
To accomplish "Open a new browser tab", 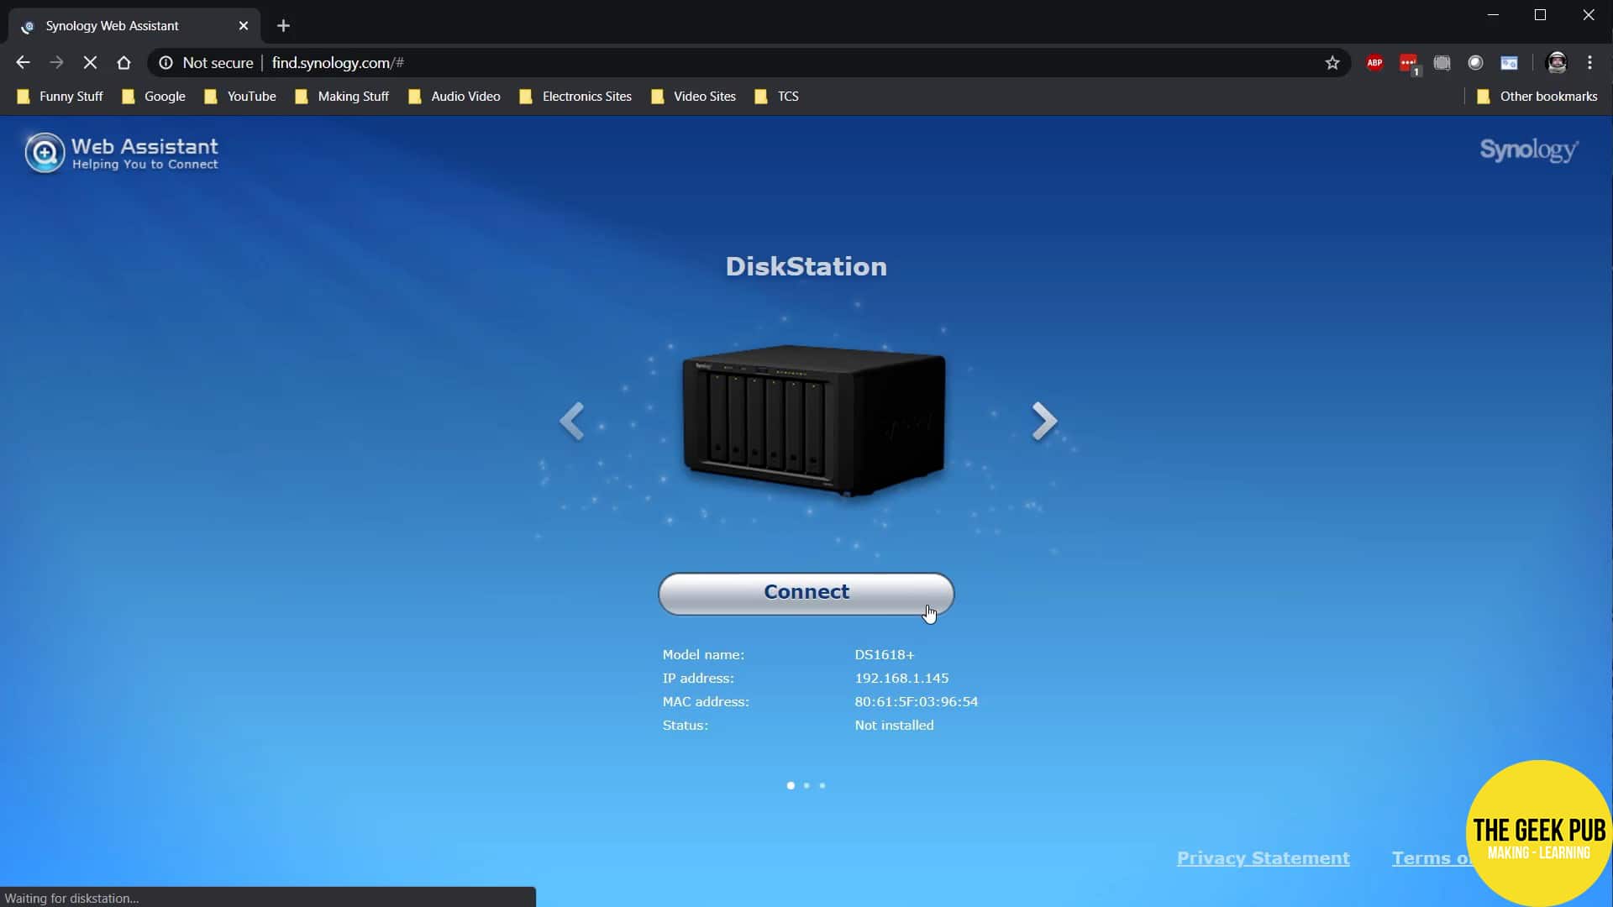I will (x=283, y=26).
